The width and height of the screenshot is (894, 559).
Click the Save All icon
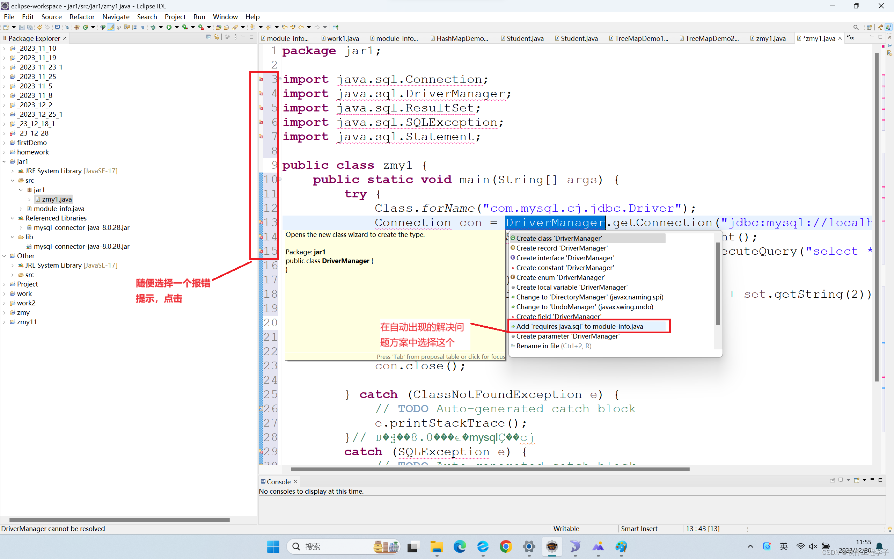[30, 27]
